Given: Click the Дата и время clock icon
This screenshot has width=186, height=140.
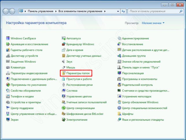Looking at the screenshot, I should 64,50.
